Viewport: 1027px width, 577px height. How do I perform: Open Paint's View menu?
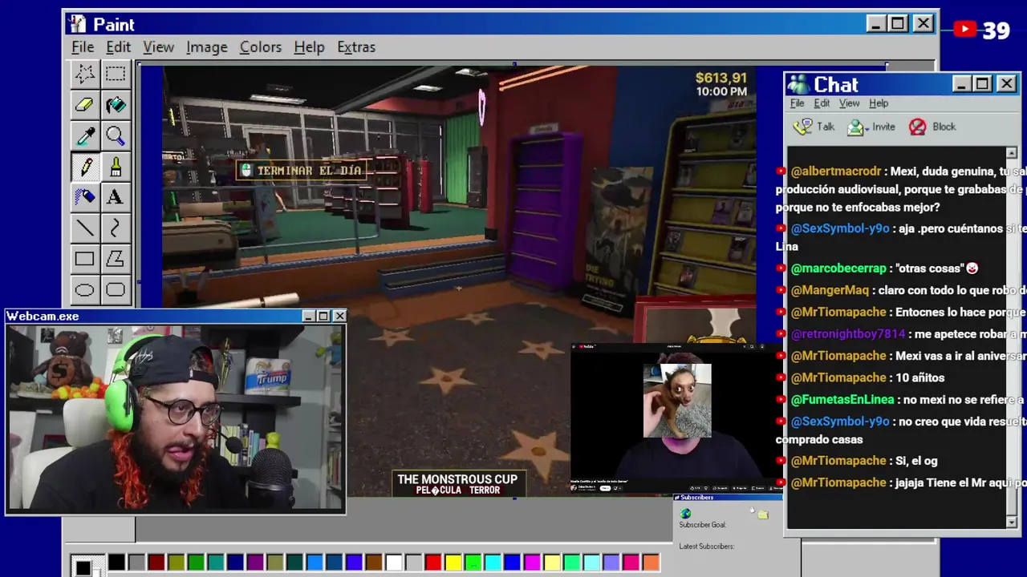coord(158,47)
